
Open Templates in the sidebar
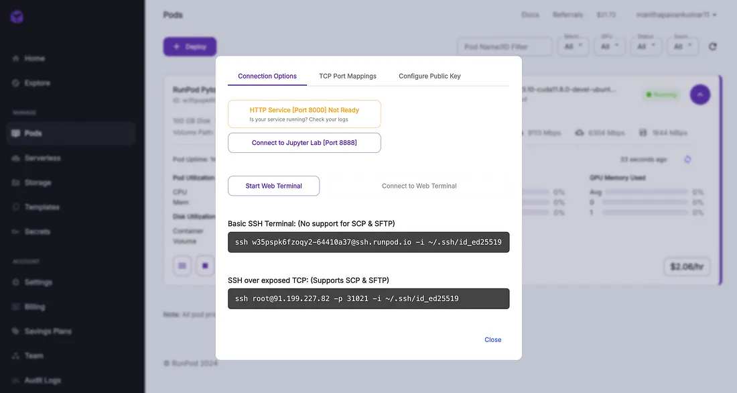(x=42, y=207)
